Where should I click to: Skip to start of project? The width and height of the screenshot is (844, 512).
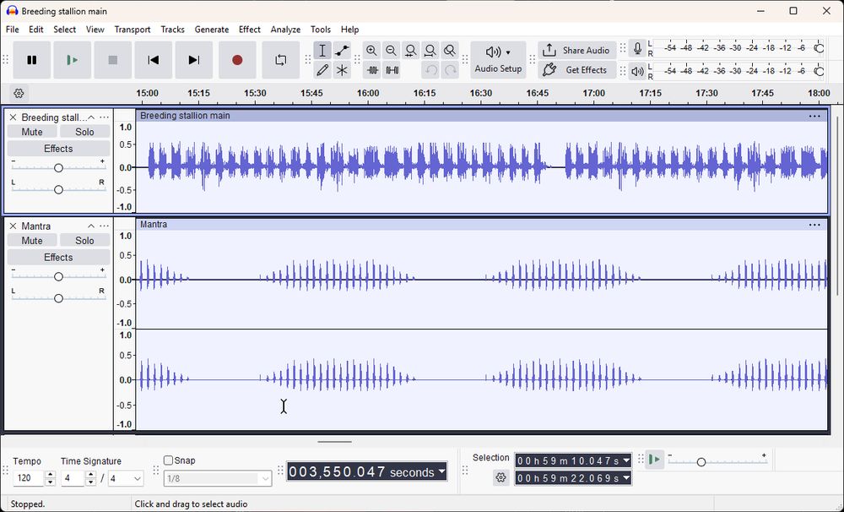tap(154, 60)
